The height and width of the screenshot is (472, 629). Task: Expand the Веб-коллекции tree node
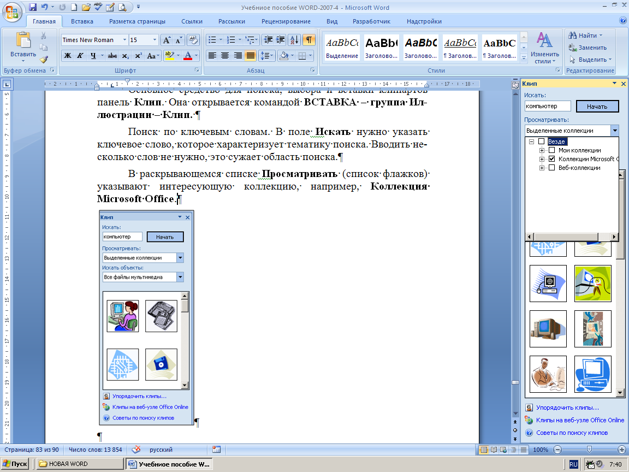[x=542, y=168]
